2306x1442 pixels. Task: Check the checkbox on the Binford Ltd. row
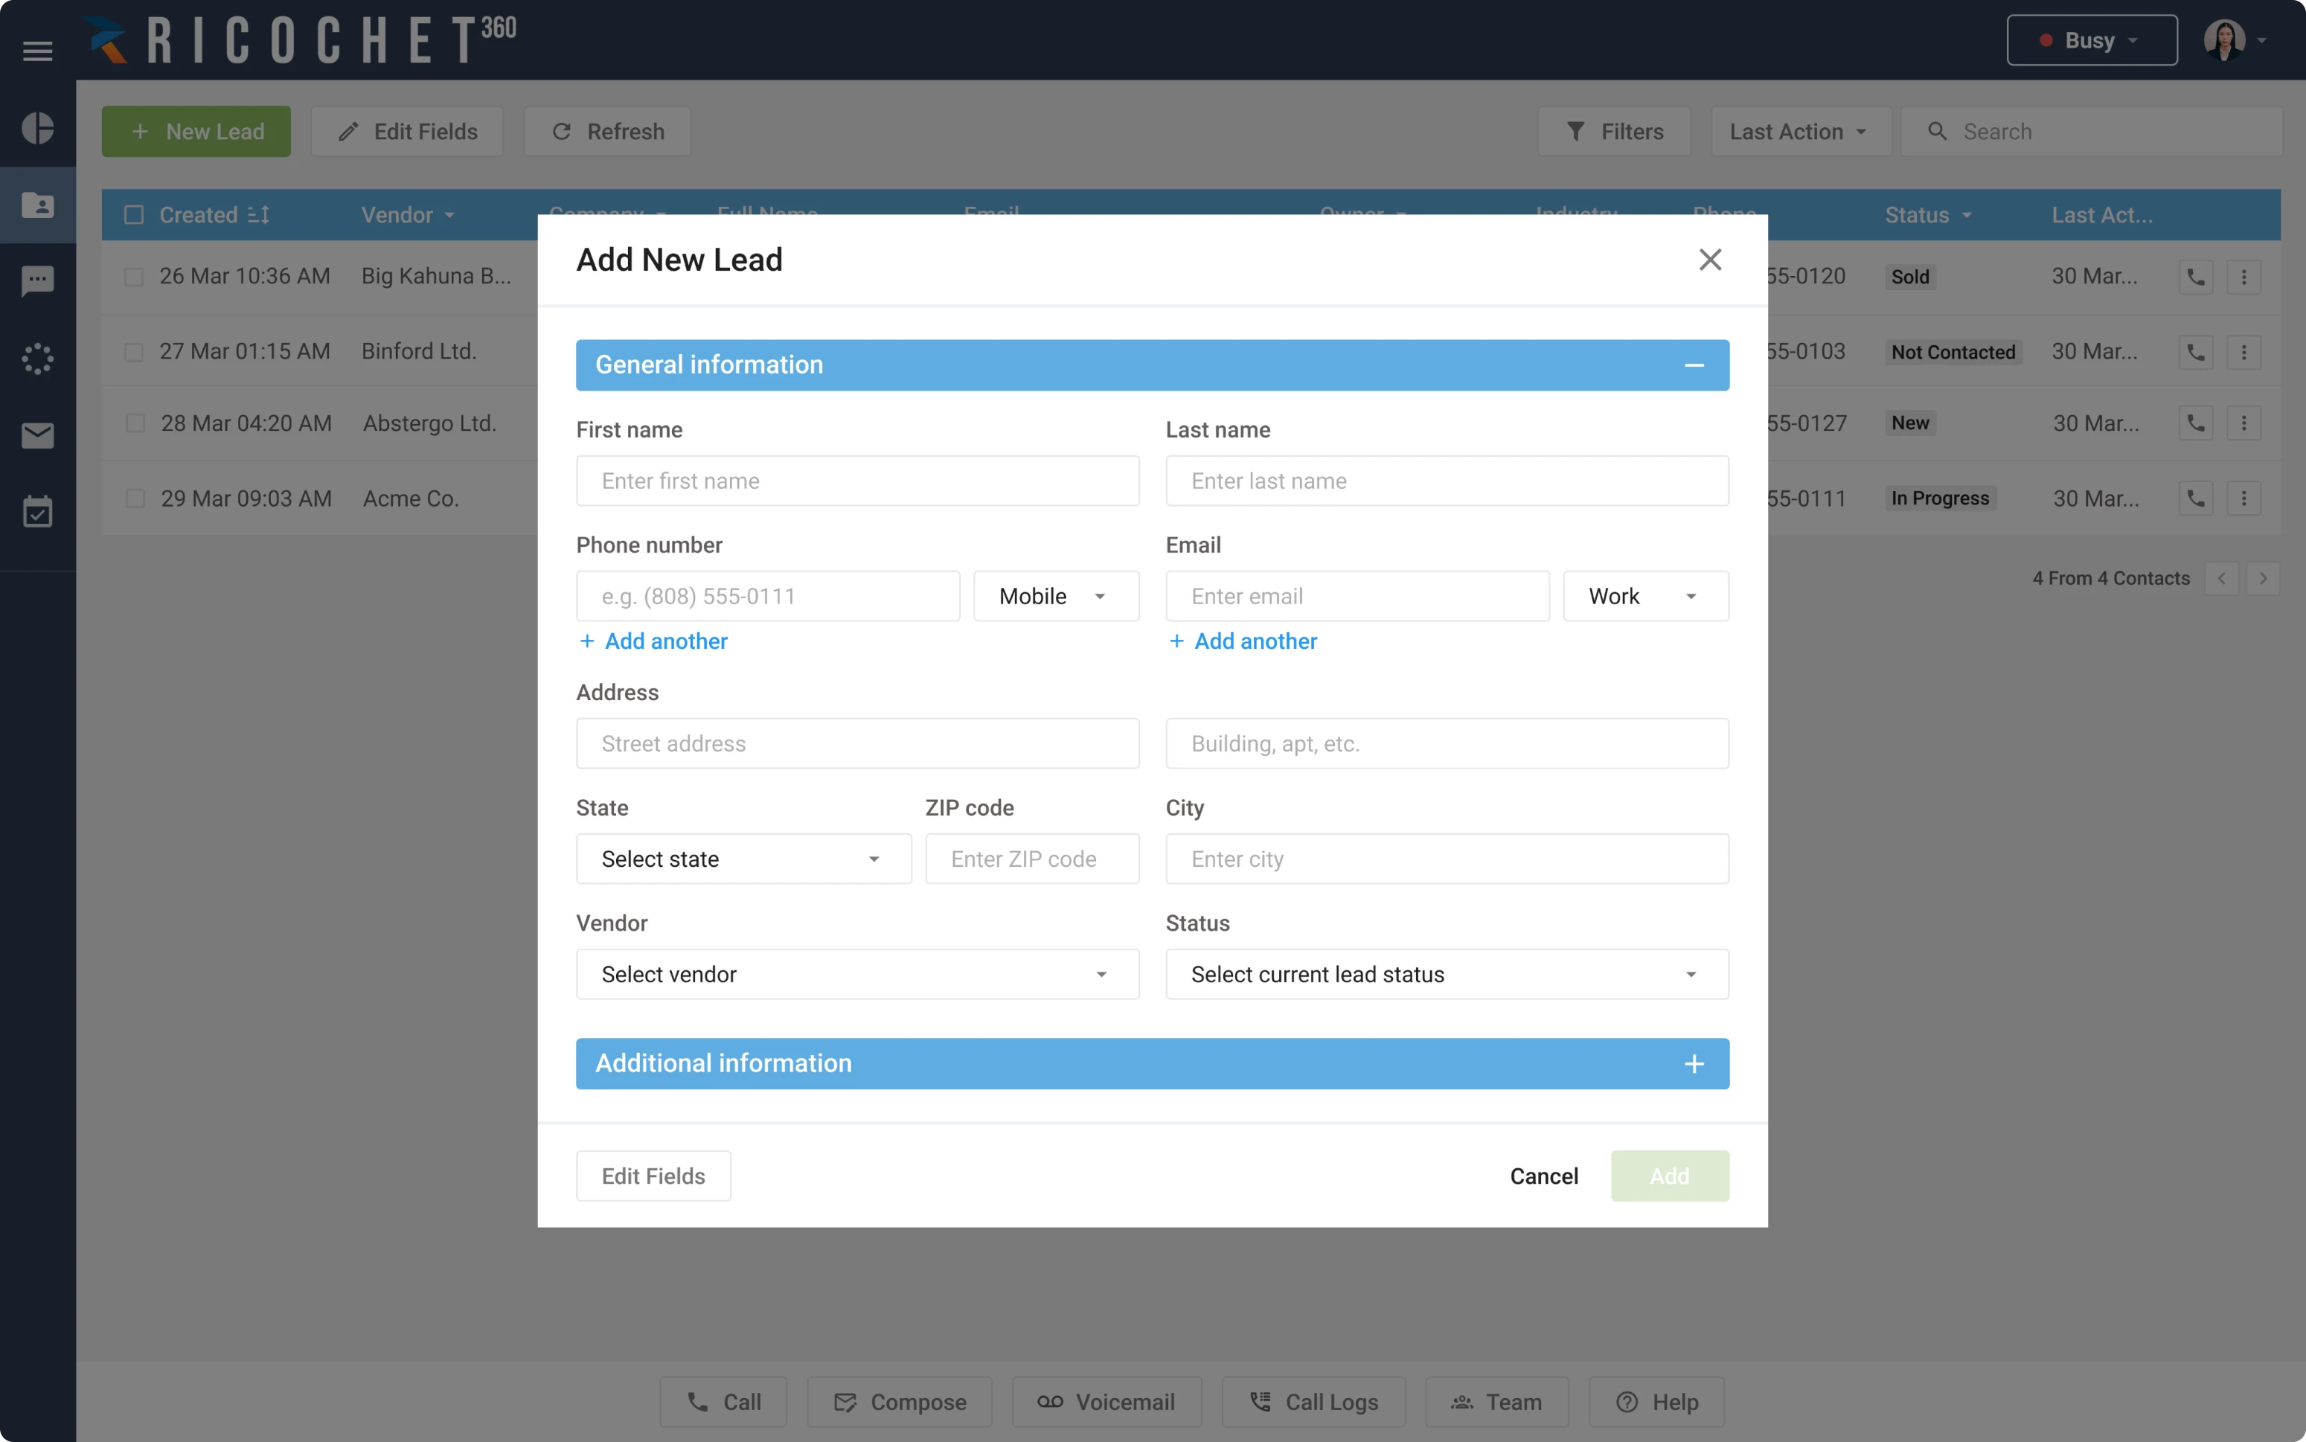[133, 351]
